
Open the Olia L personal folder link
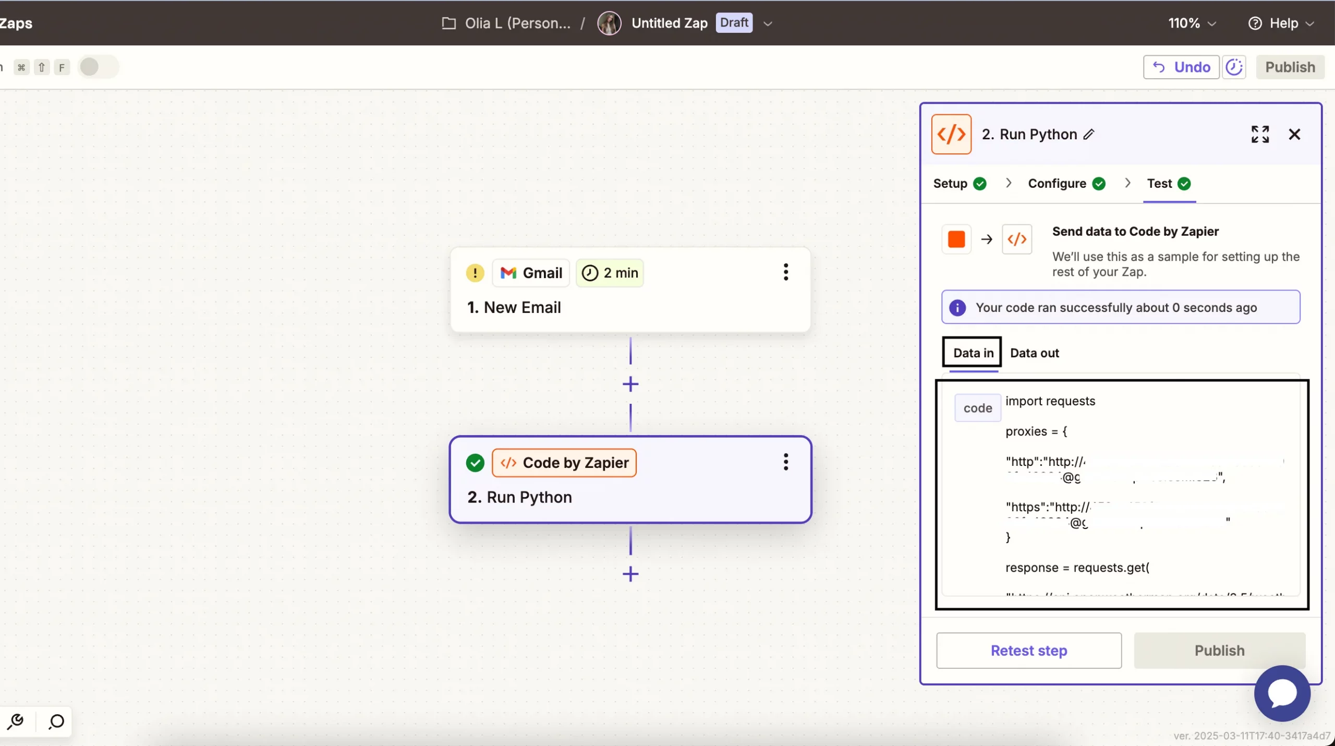[x=517, y=23]
